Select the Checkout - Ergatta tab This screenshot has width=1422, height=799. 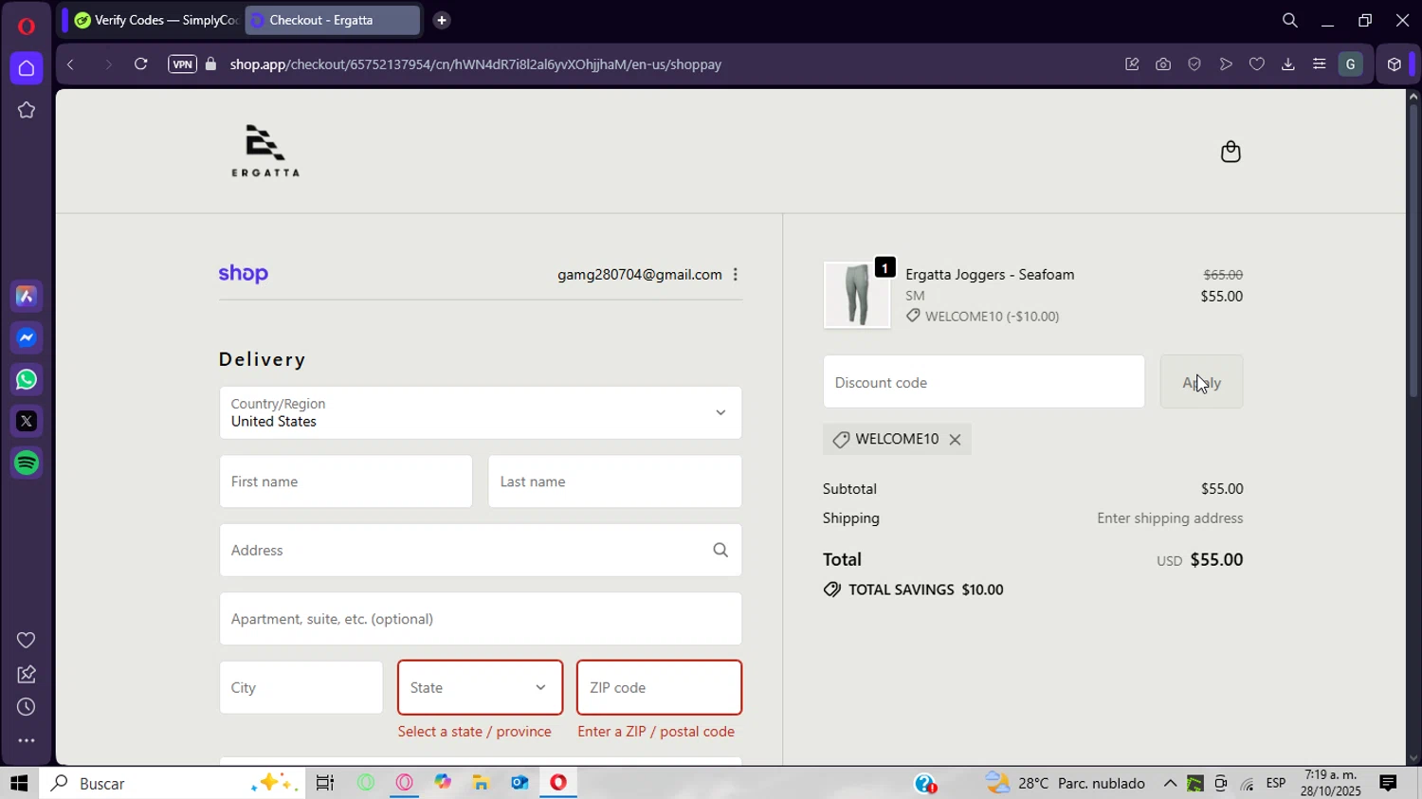[x=332, y=20]
